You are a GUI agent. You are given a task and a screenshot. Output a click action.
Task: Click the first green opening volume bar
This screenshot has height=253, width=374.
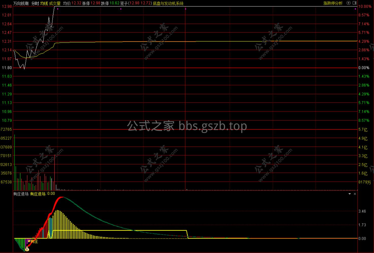click(x=14, y=162)
